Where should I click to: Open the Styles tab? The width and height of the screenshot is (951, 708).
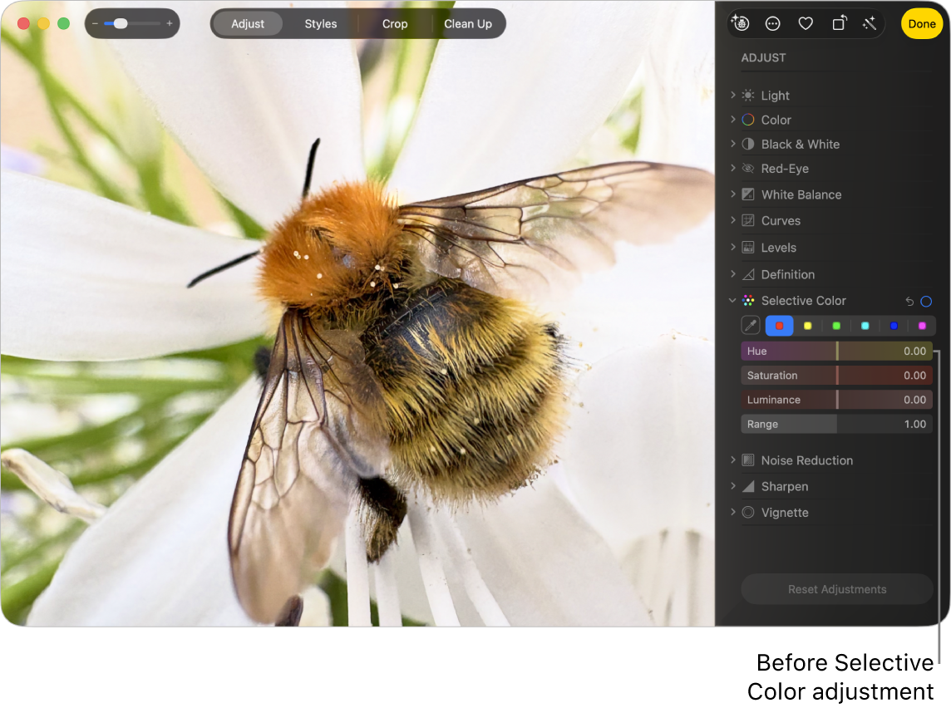[x=321, y=24]
